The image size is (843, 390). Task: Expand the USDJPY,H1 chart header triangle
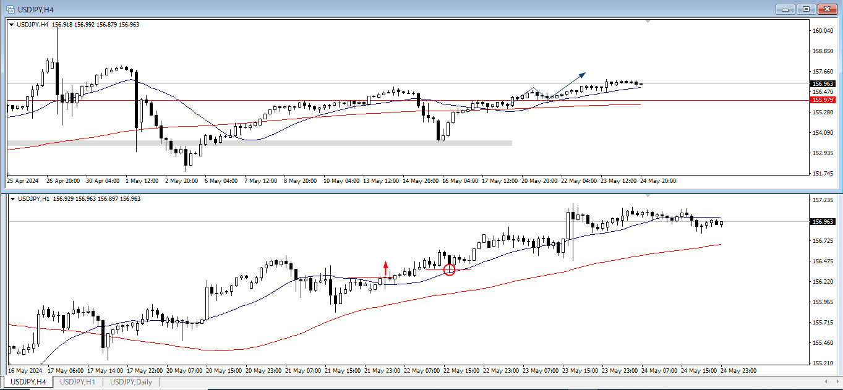(11, 199)
